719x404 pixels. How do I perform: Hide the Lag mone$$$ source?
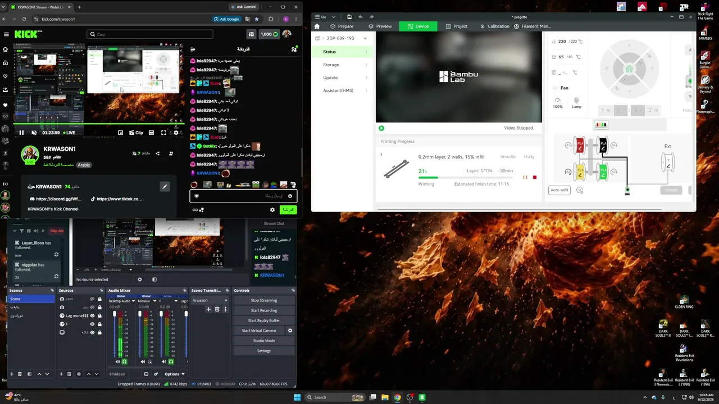(93, 315)
